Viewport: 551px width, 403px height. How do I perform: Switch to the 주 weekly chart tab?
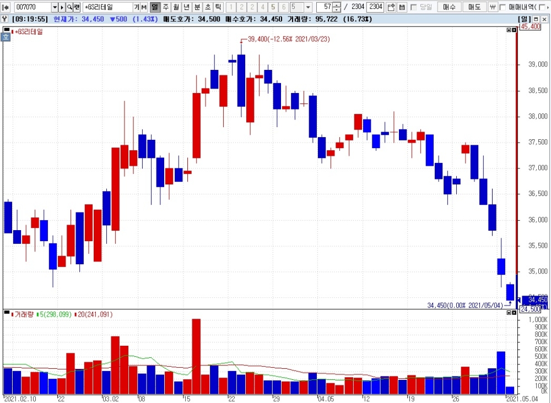[x=165, y=7]
